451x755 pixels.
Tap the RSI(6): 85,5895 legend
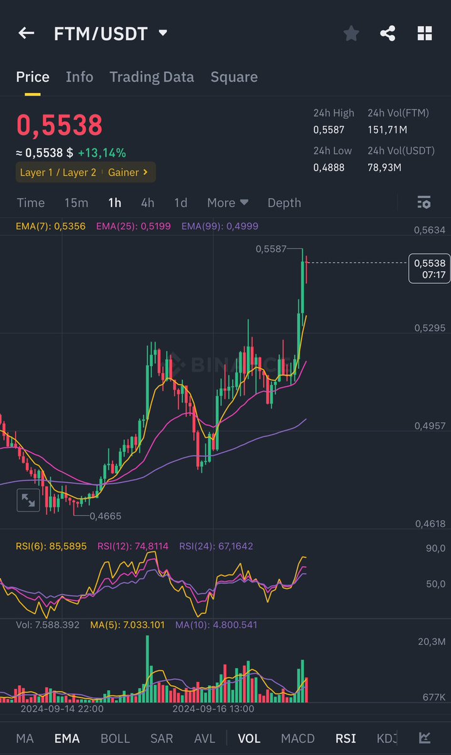tap(52, 546)
